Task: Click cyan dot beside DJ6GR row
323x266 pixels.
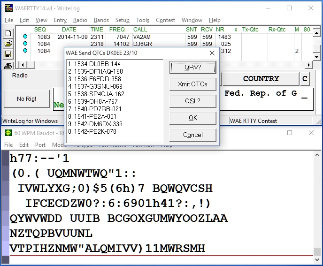Action: (x=25, y=44)
